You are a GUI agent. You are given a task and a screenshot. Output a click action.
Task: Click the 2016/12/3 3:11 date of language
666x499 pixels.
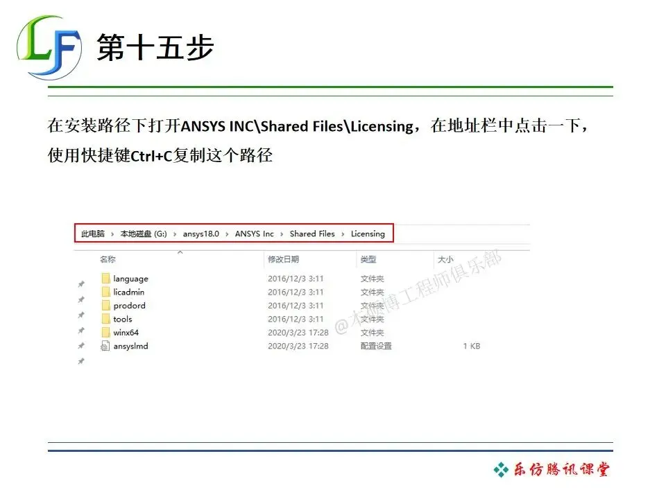click(x=296, y=279)
